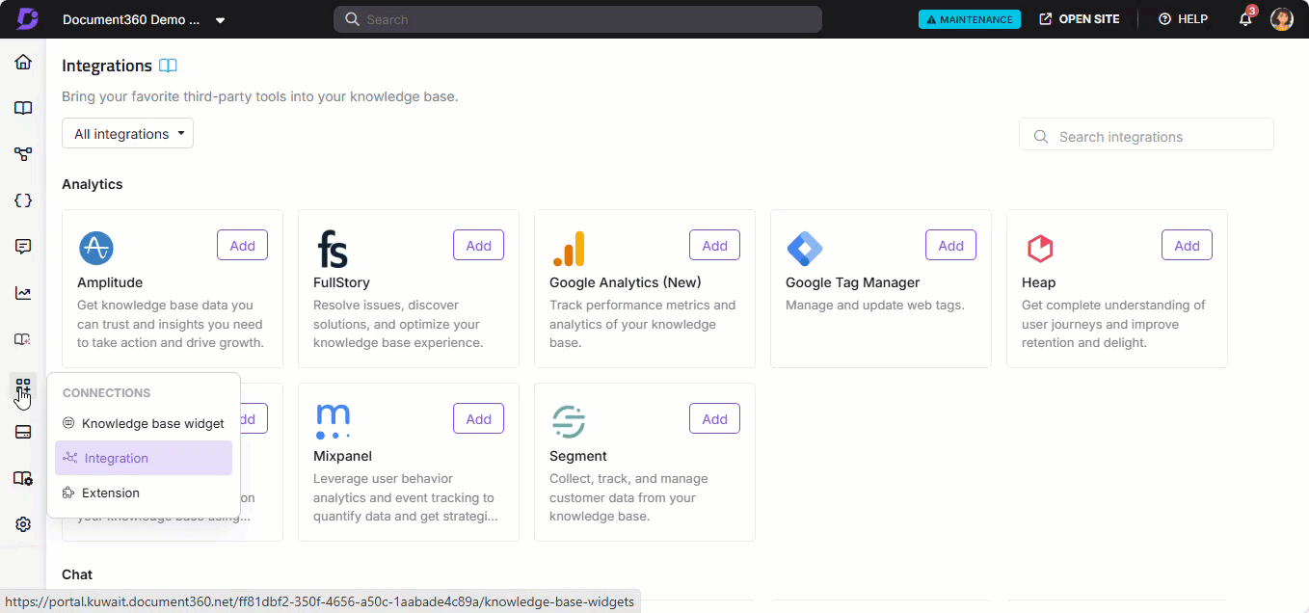The width and height of the screenshot is (1309, 613).
Task: Click the Open Site link
Action: point(1079,19)
